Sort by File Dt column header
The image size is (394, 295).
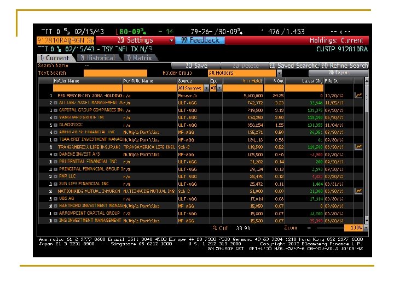(x=339, y=81)
